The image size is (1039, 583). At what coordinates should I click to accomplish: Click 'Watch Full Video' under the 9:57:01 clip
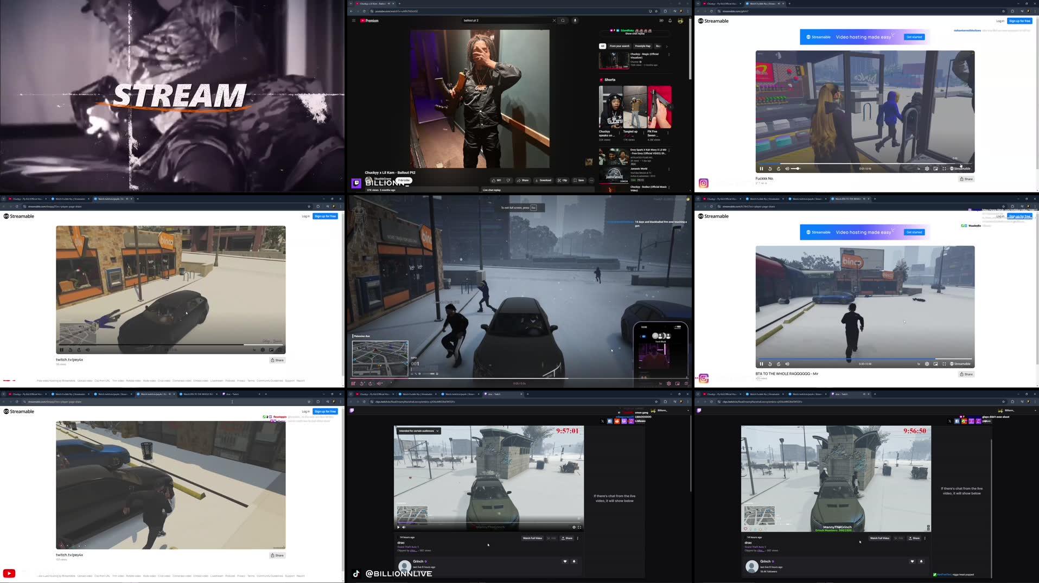(532, 538)
